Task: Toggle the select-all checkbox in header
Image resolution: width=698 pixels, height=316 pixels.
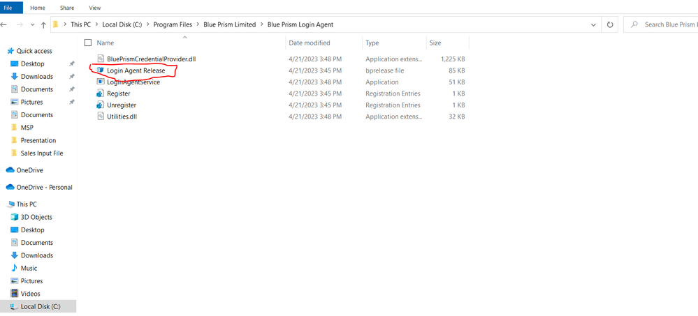Action: (x=88, y=43)
